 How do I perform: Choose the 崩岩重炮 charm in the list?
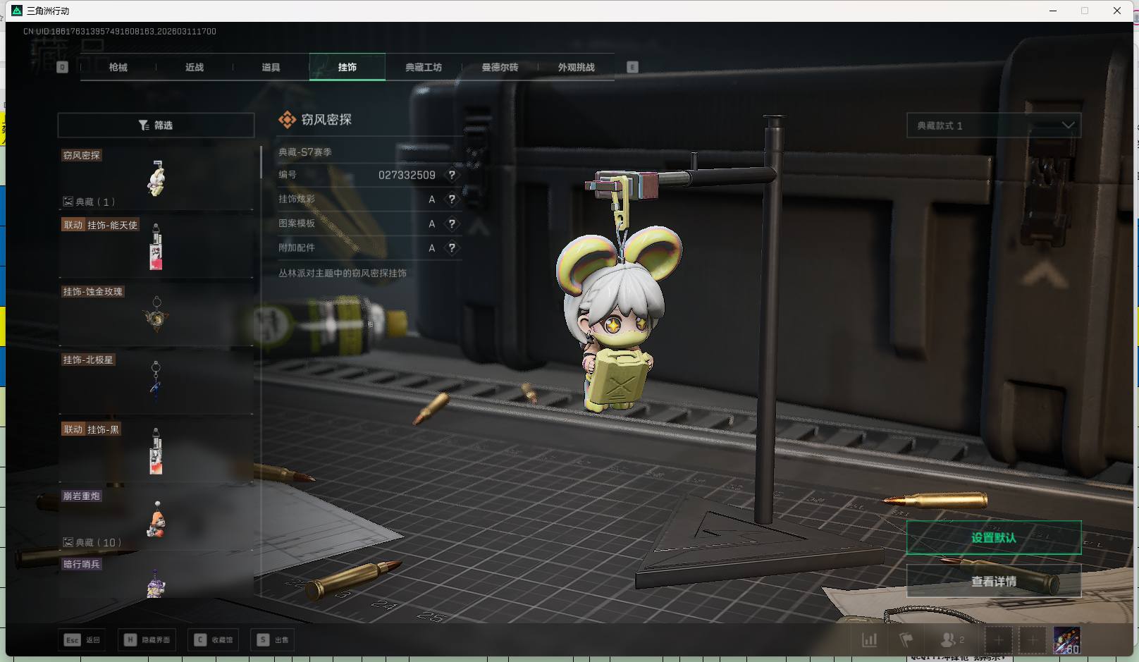click(156, 520)
